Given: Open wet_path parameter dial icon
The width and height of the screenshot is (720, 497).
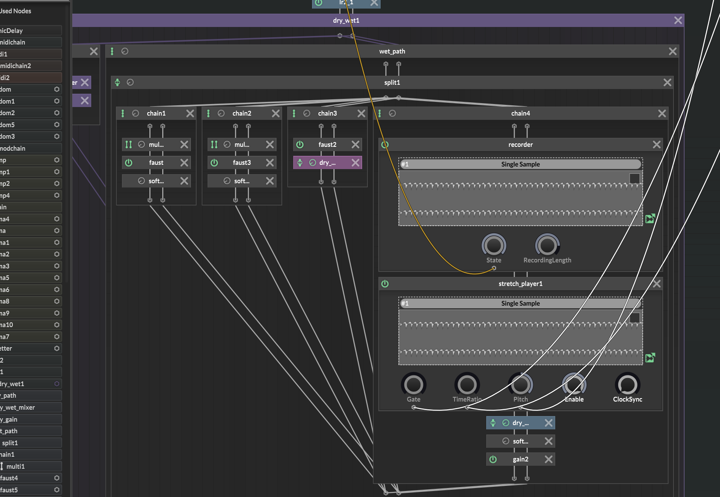Looking at the screenshot, I should point(125,51).
